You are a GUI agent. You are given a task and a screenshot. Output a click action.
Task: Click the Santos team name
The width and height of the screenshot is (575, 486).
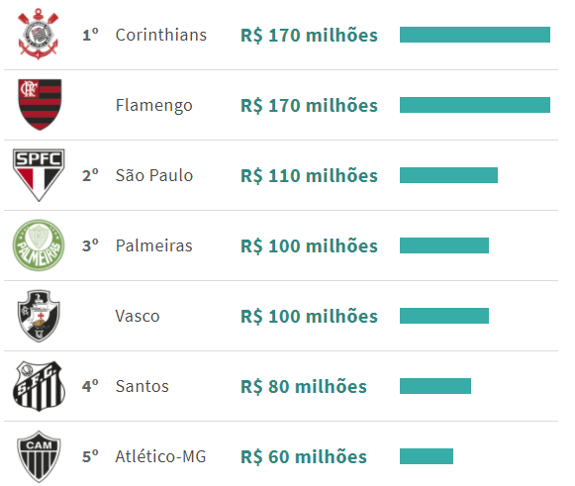[x=143, y=386]
